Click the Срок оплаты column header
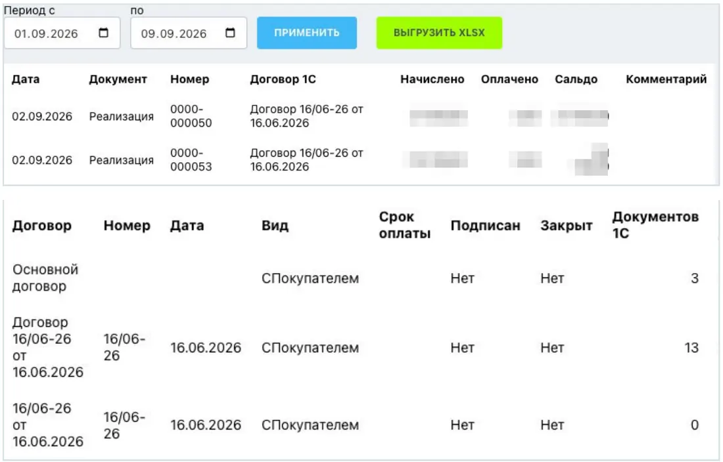Viewport: 723px width, 462px height. click(x=404, y=225)
